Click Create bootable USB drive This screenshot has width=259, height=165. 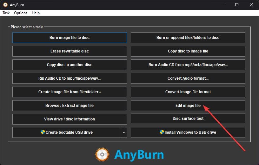click(67, 132)
